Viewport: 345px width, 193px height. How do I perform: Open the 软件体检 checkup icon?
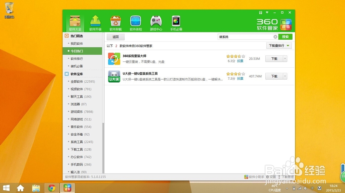point(136,23)
